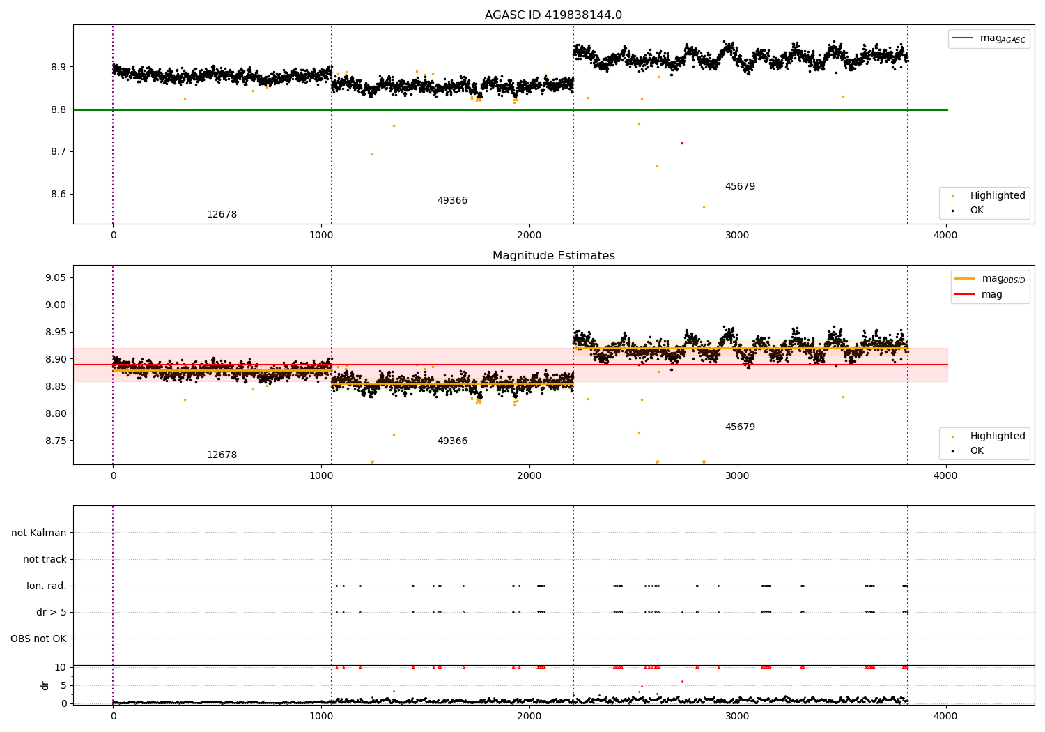Click the '45679' label in Magnitude Estimates plot
Image resolution: width=1045 pixels, height=732 pixels.
[x=740, y=427]
